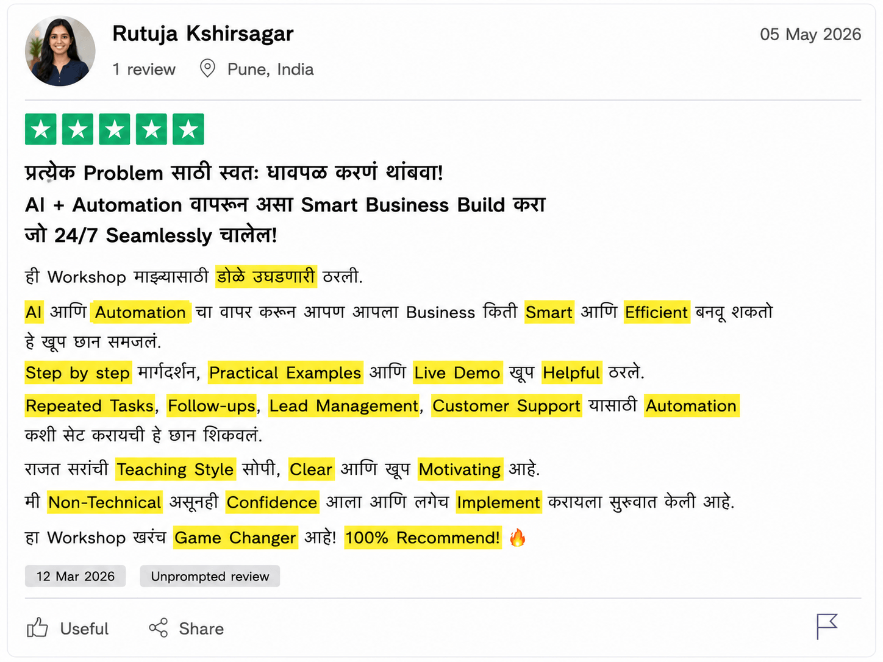Flag this review with the flag icon
Image resolution: width=883 pixels, height=662 pixels.
click(827, 627)
